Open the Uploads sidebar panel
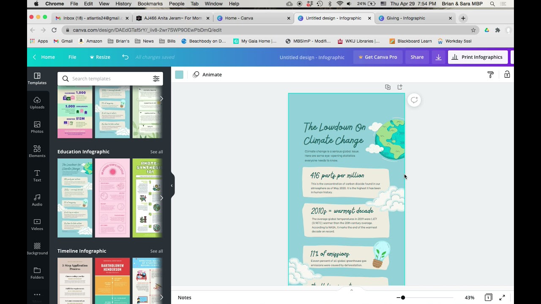This screenshot has height=304, width=541. (x=37, y=103)
